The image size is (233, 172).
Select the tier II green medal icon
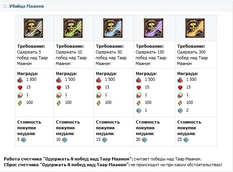click(73, 27)
